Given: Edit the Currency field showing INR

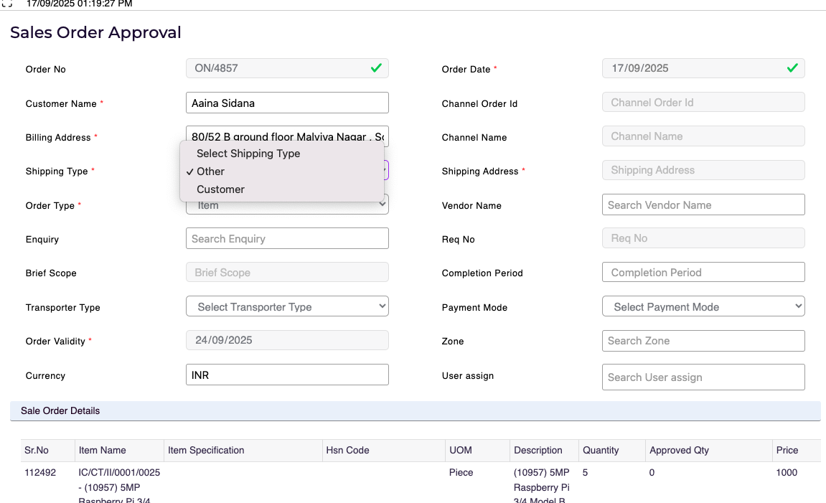Looking at the screenshot, I should pos(287,375).
